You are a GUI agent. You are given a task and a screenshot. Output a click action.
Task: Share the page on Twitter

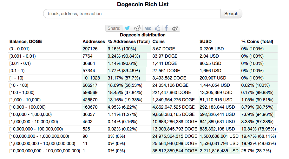[127, 28]
